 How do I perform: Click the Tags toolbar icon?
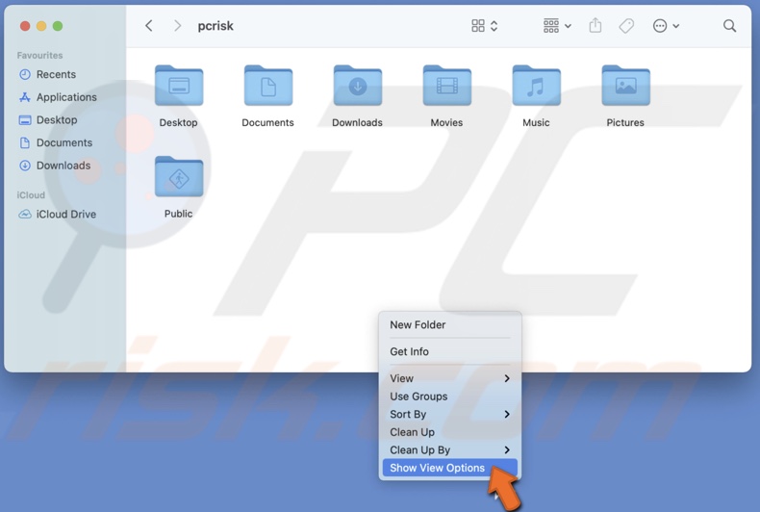point(626,26)
